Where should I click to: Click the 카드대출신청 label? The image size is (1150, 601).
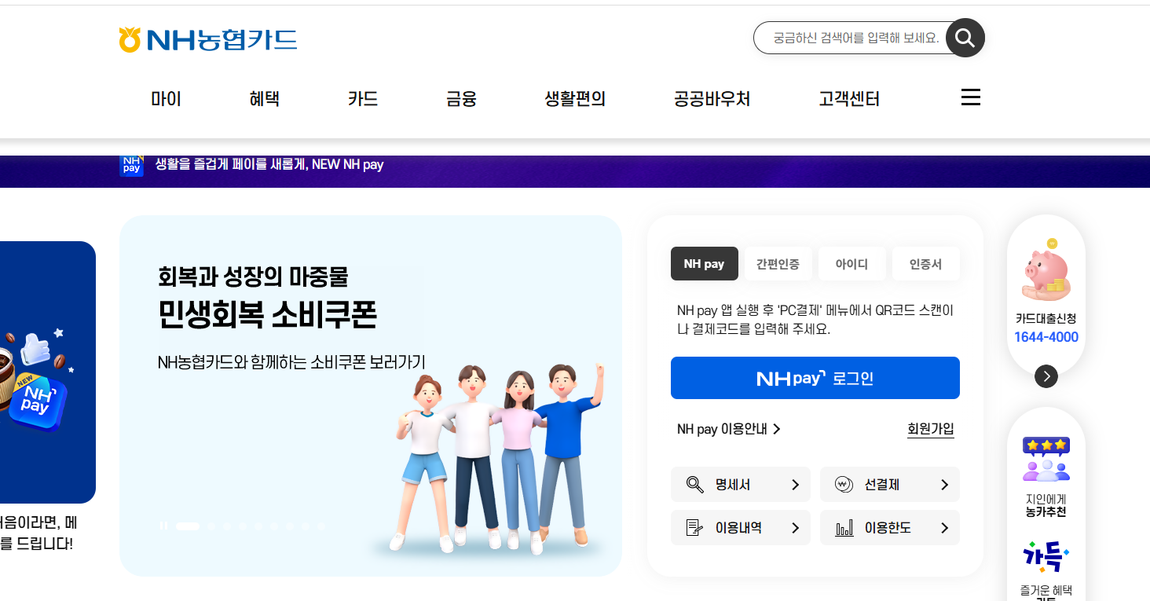(x=1046, y=318)
